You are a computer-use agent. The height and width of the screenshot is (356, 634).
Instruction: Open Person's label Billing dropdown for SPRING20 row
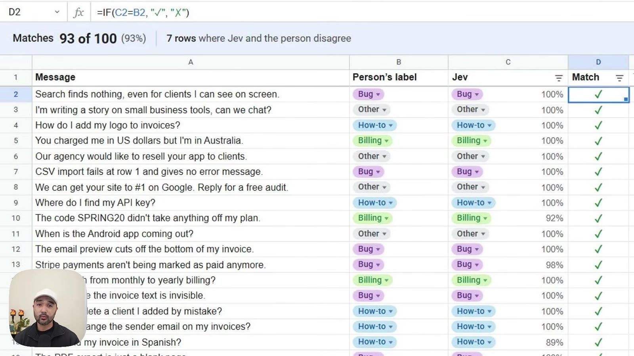pyautogui.click(x=373, y=218)
